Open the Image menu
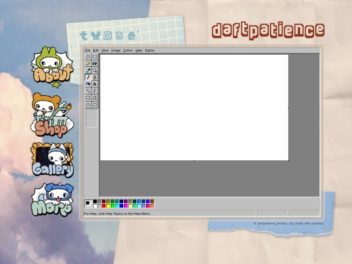 (116, 50)
